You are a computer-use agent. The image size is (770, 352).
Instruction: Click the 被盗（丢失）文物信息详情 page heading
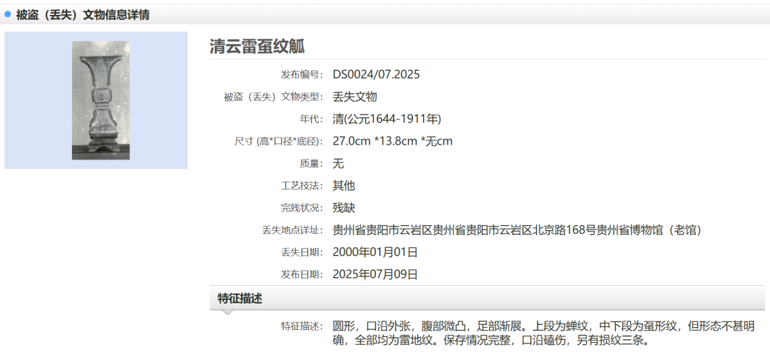[x=83, y=15]
